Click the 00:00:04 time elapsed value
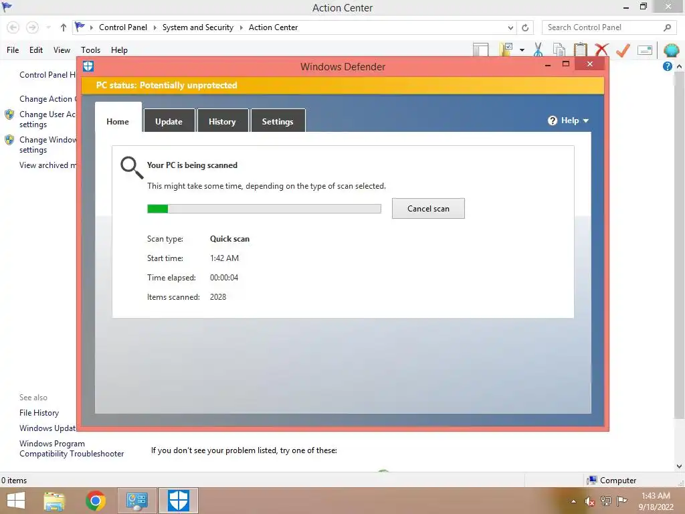 (224, 278)
